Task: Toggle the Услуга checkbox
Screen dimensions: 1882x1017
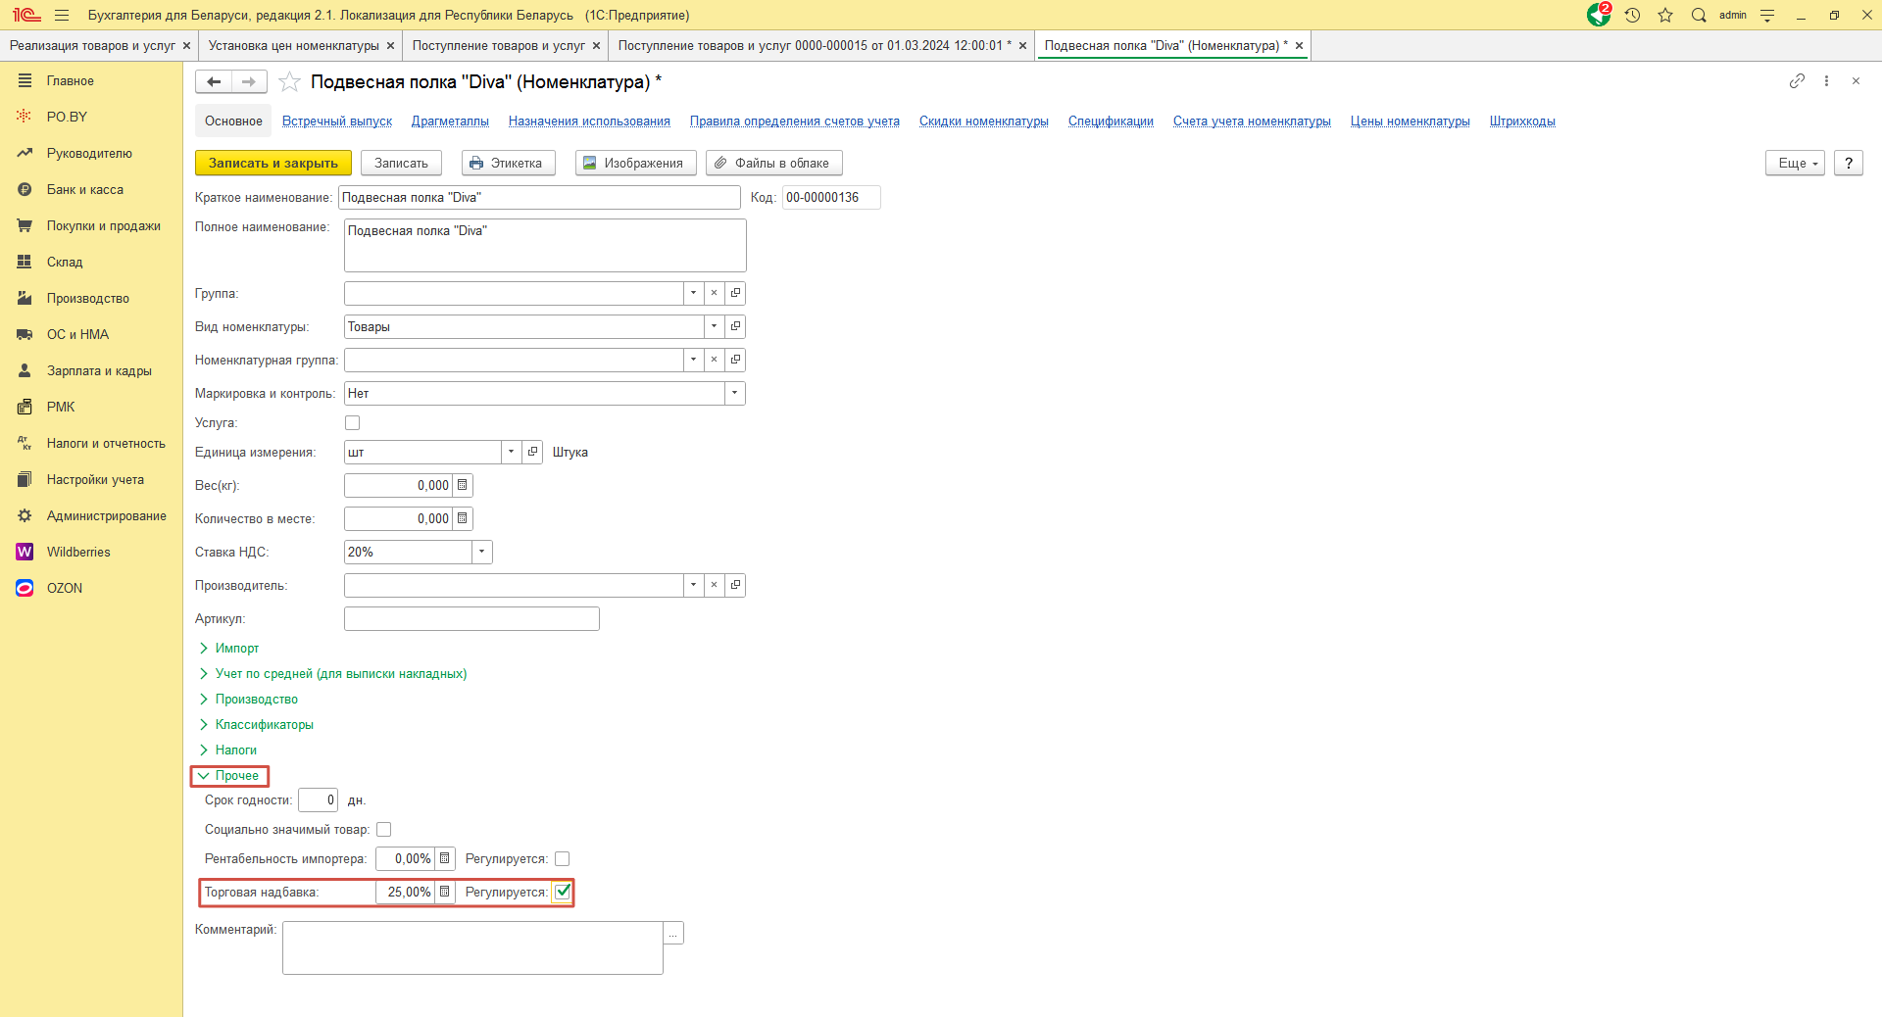Action: tap(353, 423)
